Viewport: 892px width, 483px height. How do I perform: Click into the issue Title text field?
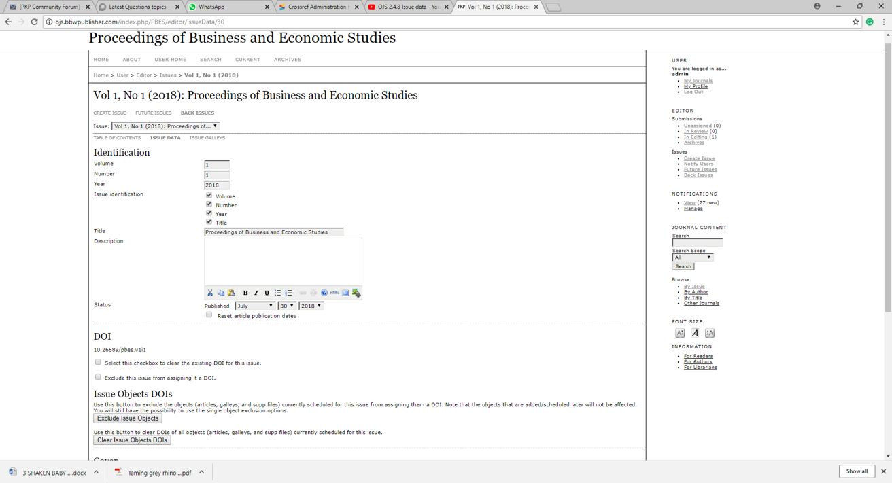[273, 232]
